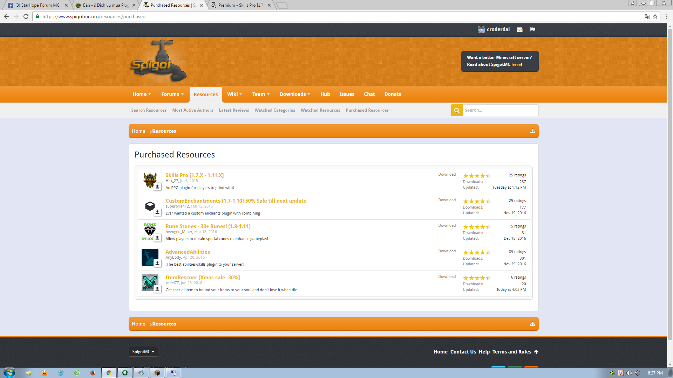Screen dimensions: 673x378
Task: Switch to the Premium - Skills Pro browser tab
Action: [240, 5]
